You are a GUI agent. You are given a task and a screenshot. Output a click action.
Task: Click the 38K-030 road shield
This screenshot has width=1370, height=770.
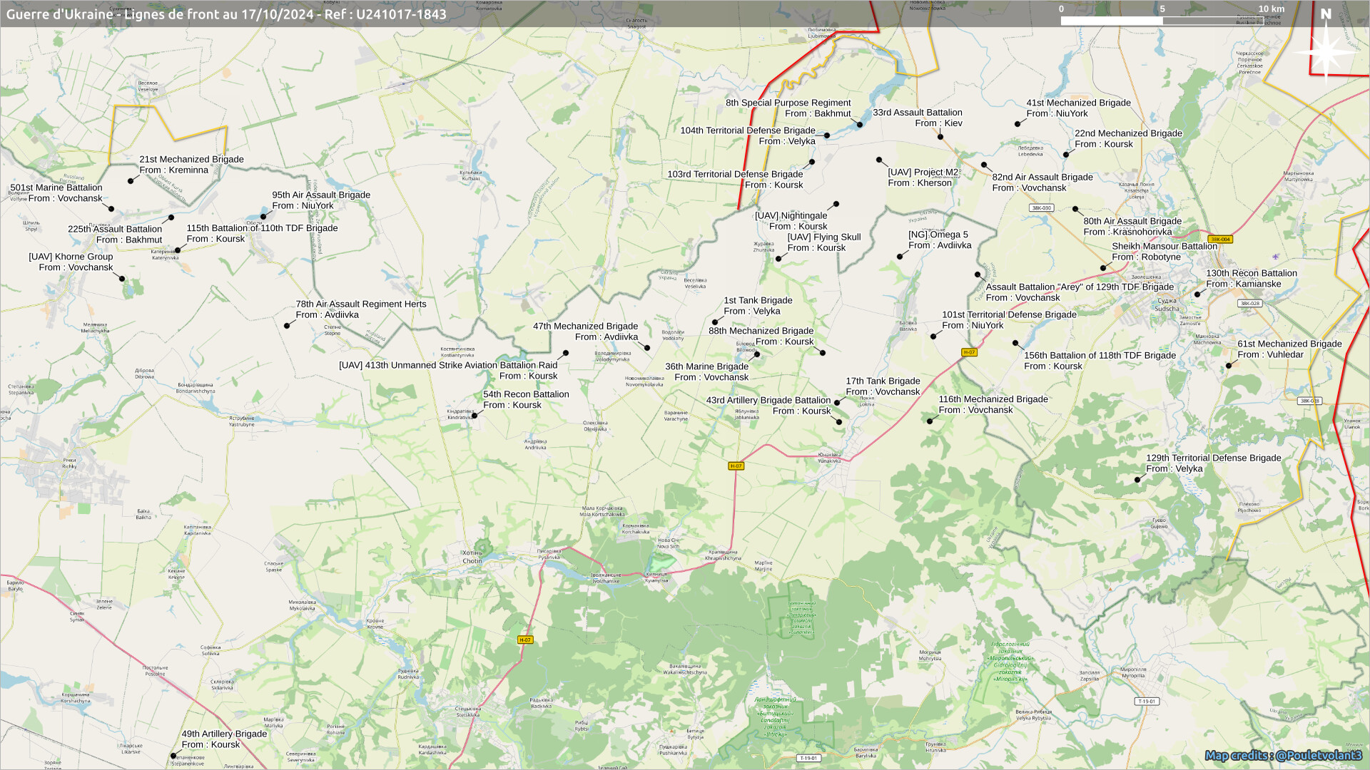click(x=1041, y=208)
